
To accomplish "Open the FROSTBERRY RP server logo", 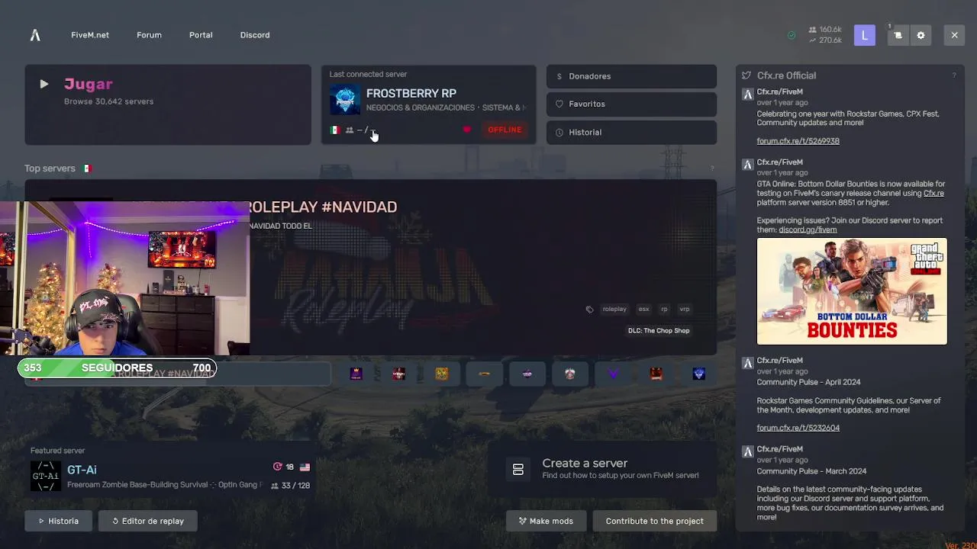I will click(345, 100).
